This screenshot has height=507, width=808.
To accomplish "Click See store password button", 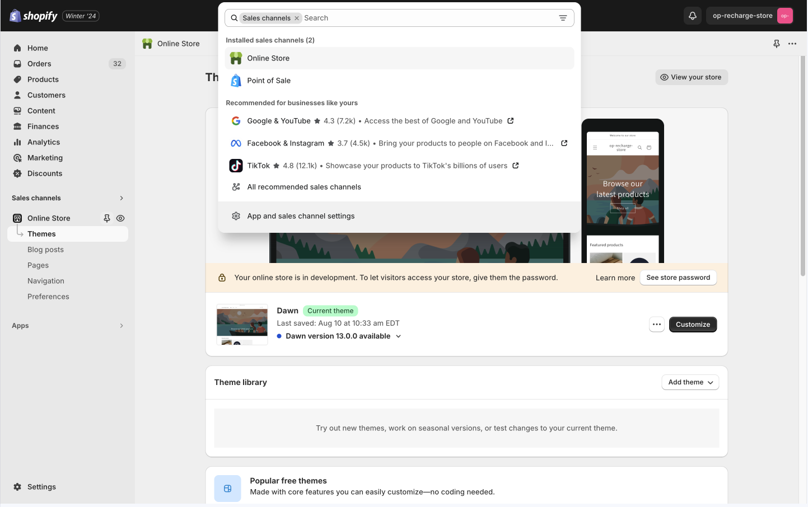I will click(678, 278).
